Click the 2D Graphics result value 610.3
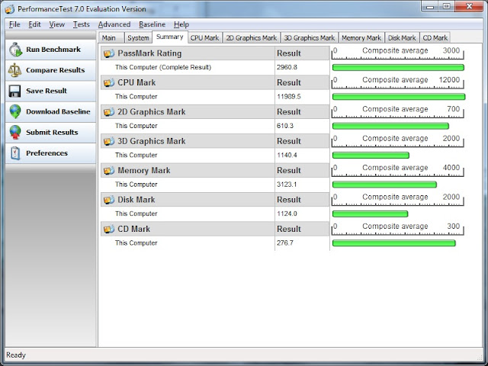 point(285,126)
